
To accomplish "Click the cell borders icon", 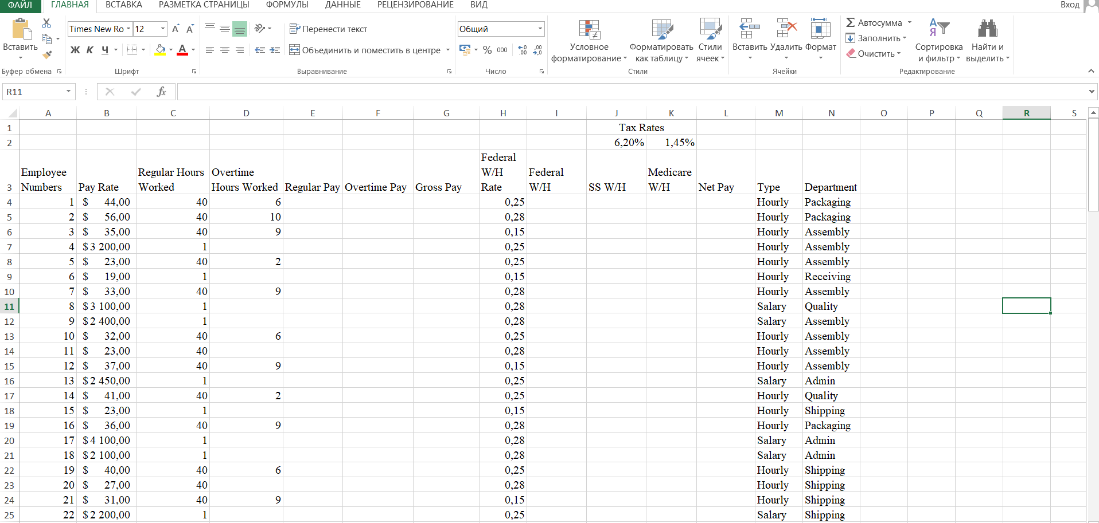I will point(132,50).
